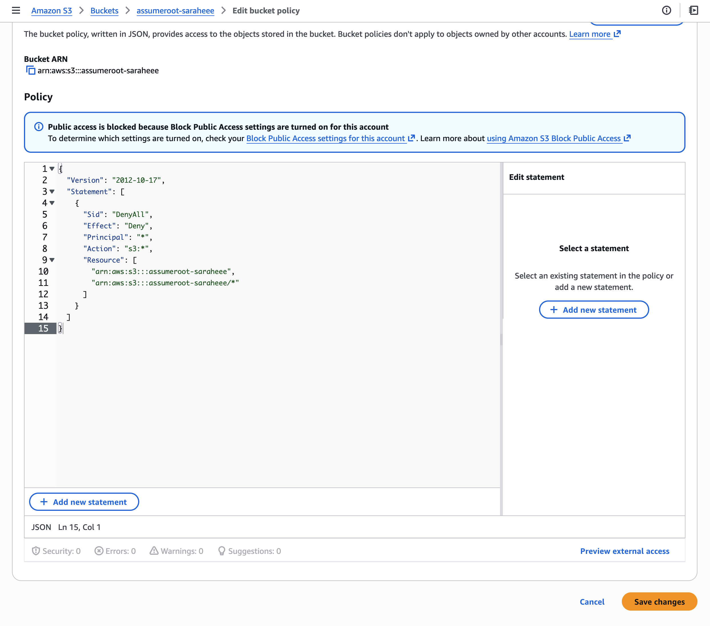
Task: Open the hamburger navigation menu
Action: click(x=16, y=11)
